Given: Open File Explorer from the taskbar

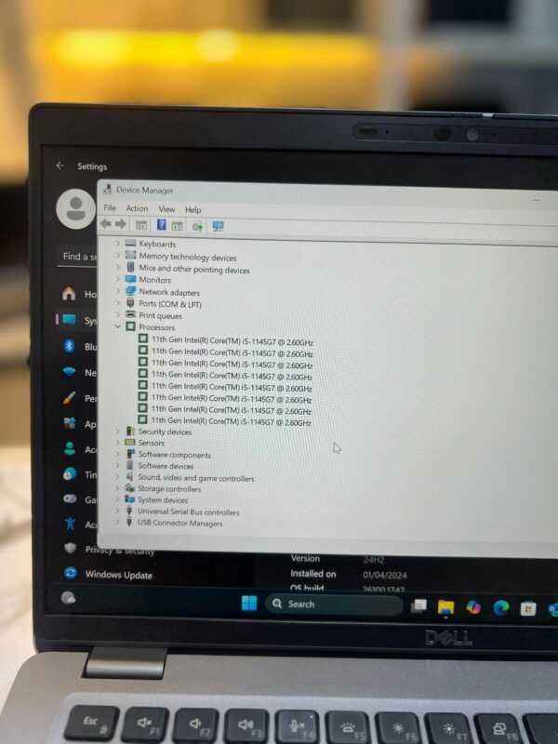Looking at the screenshot, I should (445, 607).
